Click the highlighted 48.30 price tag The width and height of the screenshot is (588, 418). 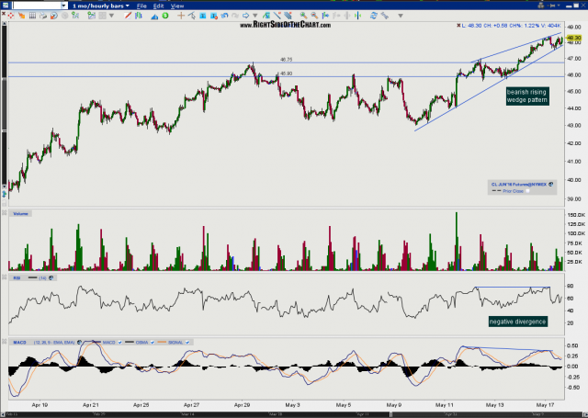tap(573, 38)
